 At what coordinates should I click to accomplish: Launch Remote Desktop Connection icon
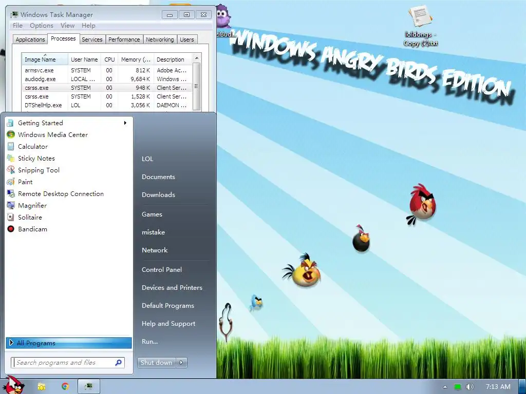click(11, 193)
